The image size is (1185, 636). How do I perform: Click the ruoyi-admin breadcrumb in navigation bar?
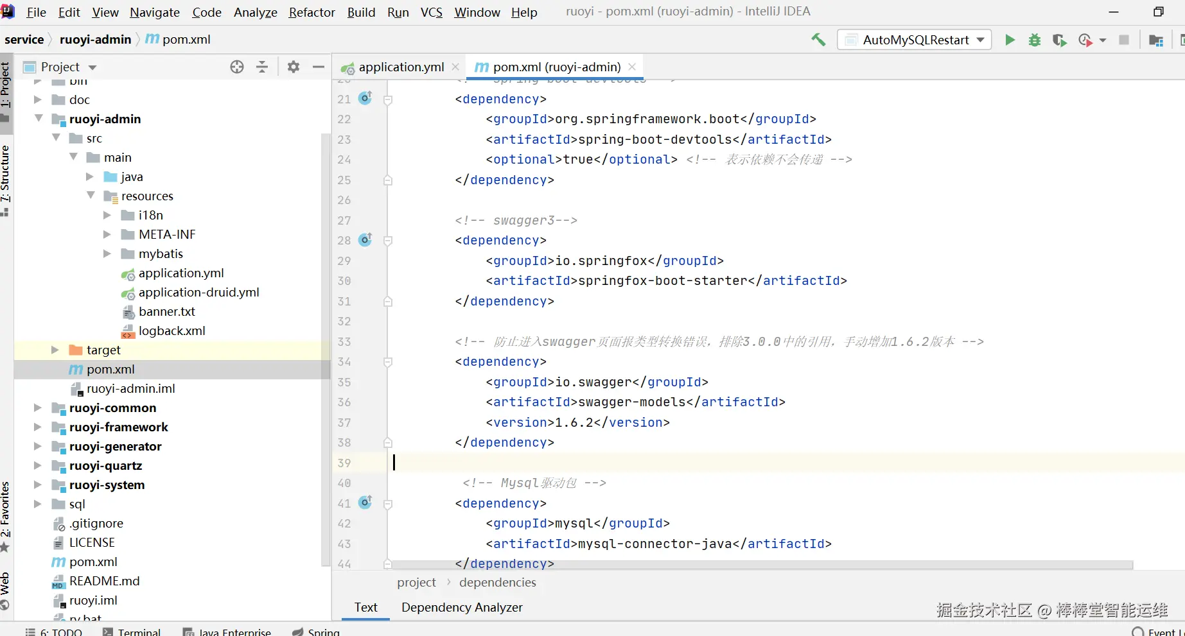pos(95,39)
